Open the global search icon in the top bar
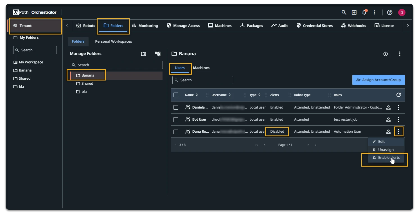417x214 pixels. click(344, 12)
